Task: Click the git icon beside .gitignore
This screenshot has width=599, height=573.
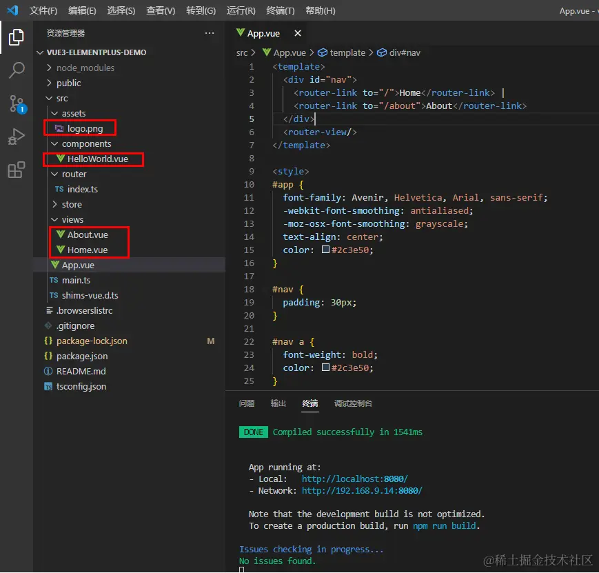Action: [48, 325]
